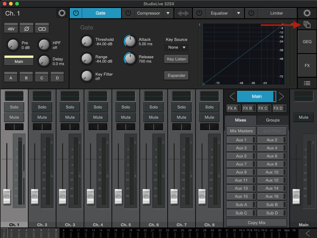The width and height of the screenshot is (317, 238).
Task: Adjust the Delay knob
Action: click(x=44, y=61)
